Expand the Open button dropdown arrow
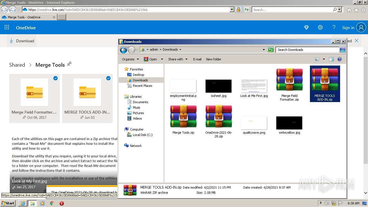 pyautogui.click(x=162, y=59)
